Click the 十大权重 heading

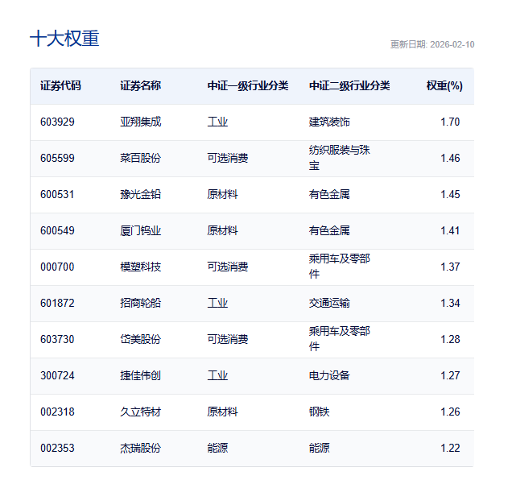pos(64,39)
